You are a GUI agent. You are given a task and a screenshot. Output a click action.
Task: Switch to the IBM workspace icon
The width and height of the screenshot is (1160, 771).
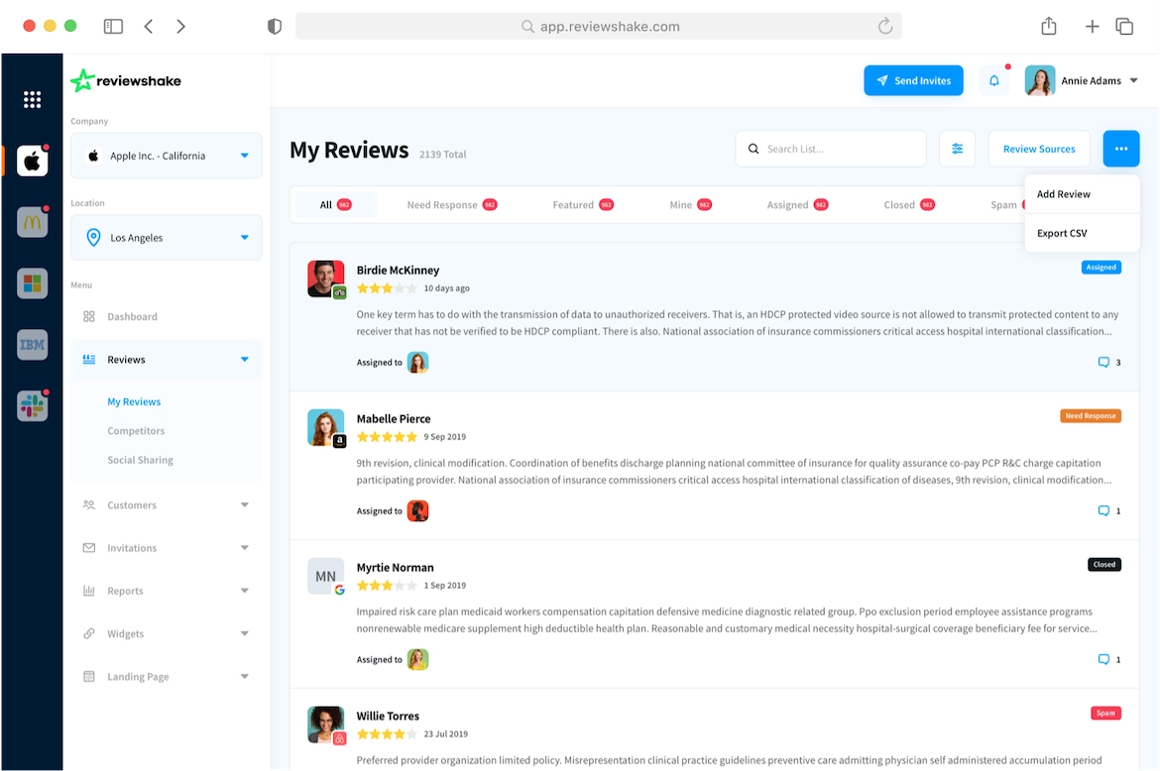point(32,344)
